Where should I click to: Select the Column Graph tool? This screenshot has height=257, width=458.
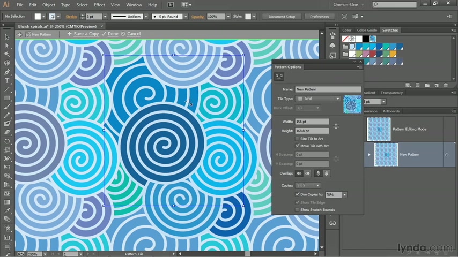(7, 237)
